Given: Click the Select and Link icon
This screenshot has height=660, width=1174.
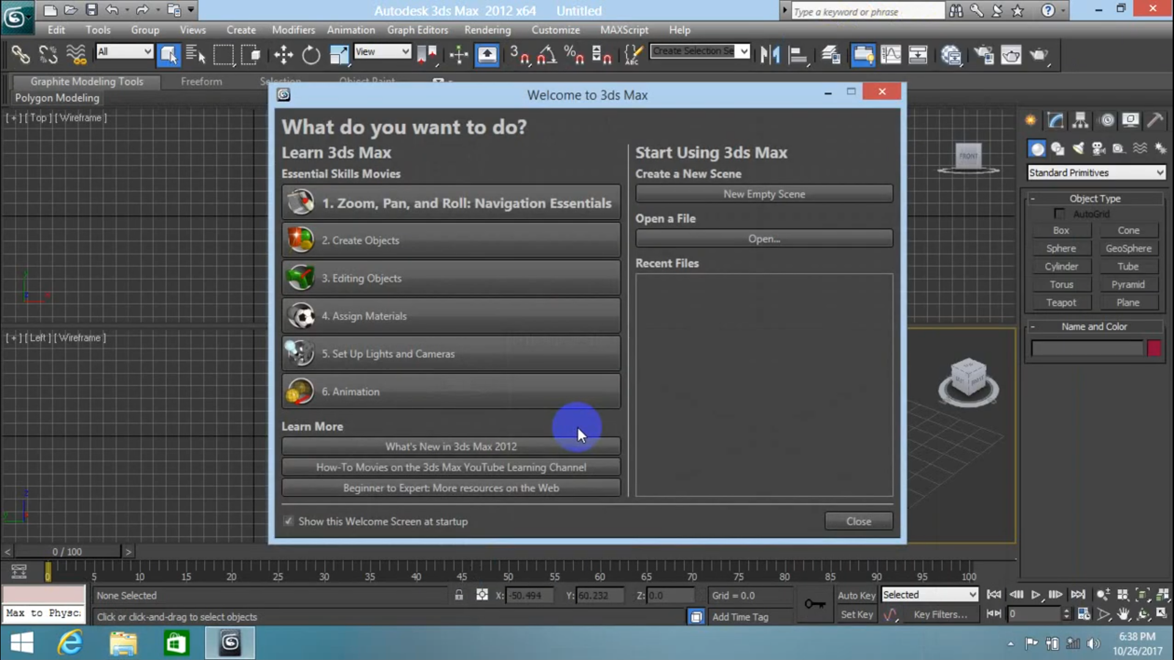Looking at the screenshot, I should coord(20,55).
